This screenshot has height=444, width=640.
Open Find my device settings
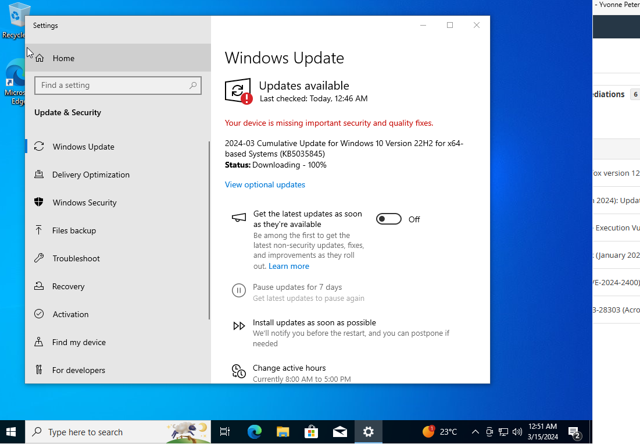point(118,342)
